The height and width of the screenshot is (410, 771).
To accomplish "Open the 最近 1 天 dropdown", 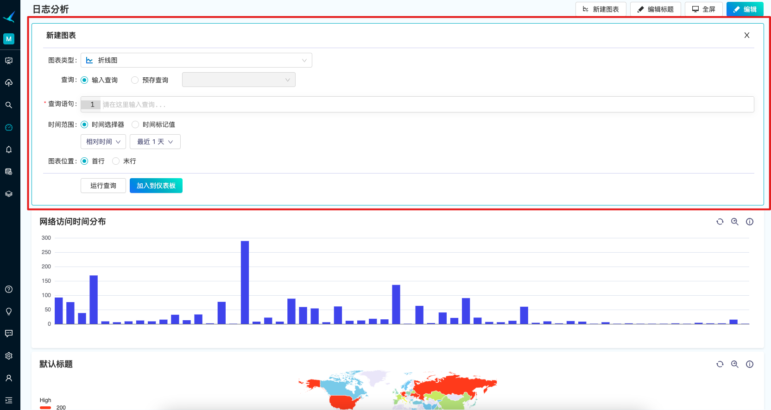I will coord(155,142).
